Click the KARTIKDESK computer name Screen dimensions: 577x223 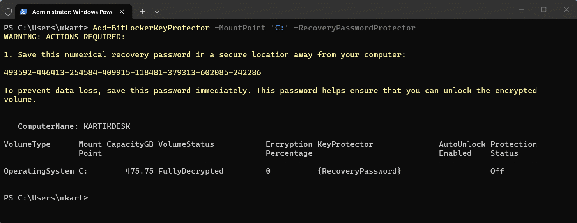click(106, 126)
